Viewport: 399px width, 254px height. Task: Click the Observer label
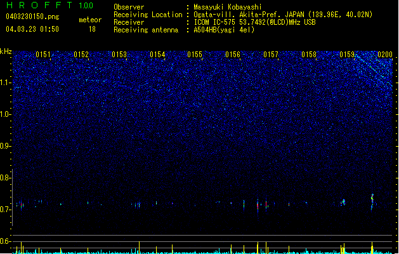click(129, 7)
